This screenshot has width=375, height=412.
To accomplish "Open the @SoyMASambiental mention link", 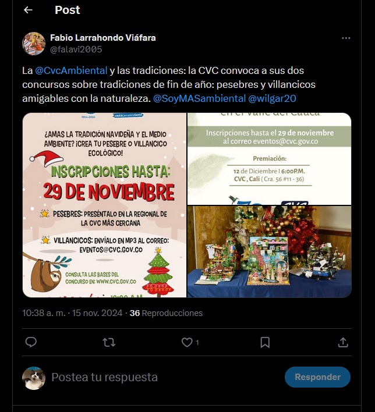I will [x=199, y=98].
